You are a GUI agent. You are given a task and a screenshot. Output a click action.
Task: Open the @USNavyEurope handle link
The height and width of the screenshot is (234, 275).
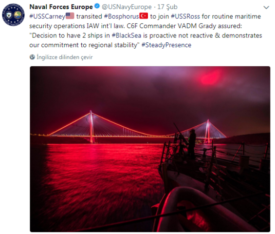click(x=127, y=7)
